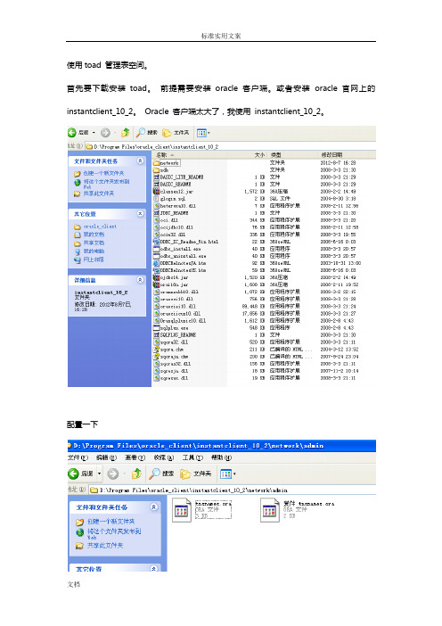The image size is (442, 626).
Task: Open the 文件(F) menu
Action: [78, 457]
